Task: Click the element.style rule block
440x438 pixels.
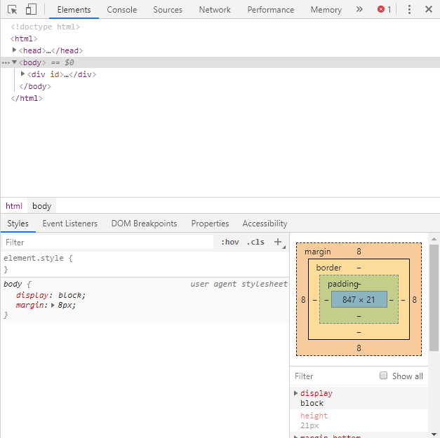Action: pyautogui.click(x=145, y=264)
